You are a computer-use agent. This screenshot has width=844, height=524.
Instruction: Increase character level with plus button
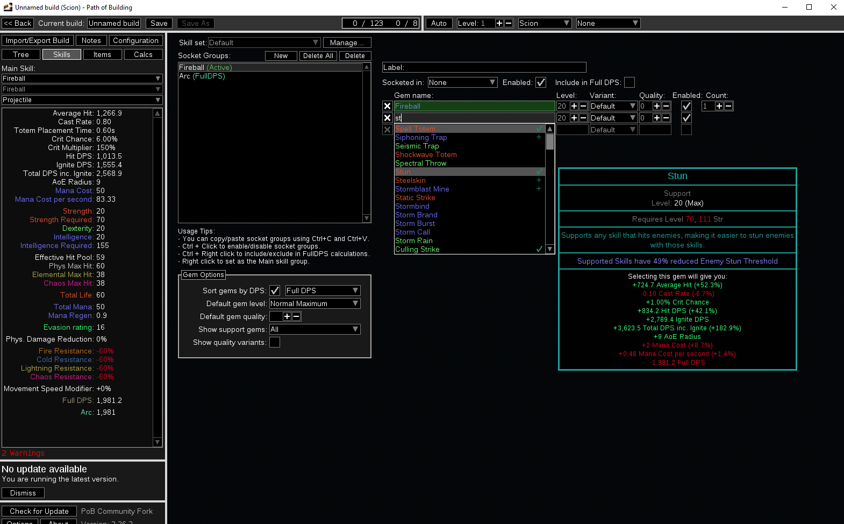499,23
